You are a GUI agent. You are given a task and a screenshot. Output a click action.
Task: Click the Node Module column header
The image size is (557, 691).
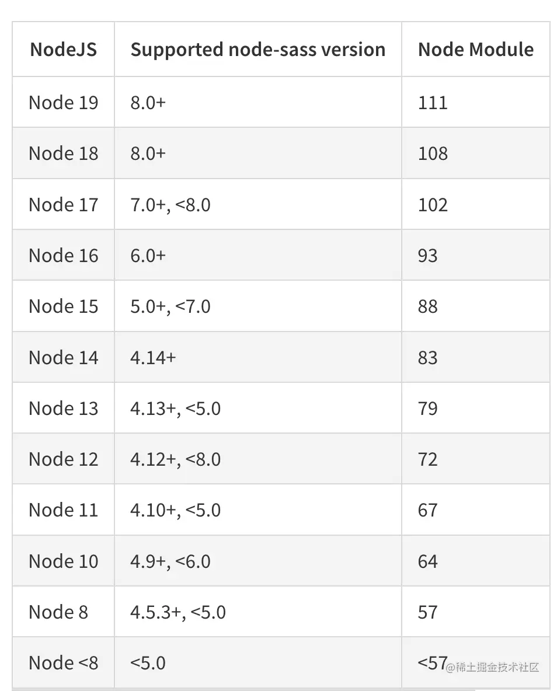click(475, 50)
